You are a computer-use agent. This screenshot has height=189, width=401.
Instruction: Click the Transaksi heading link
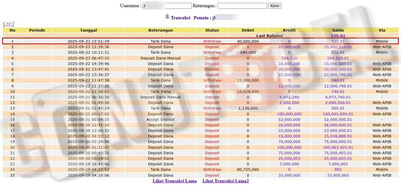tap(180, 18)
